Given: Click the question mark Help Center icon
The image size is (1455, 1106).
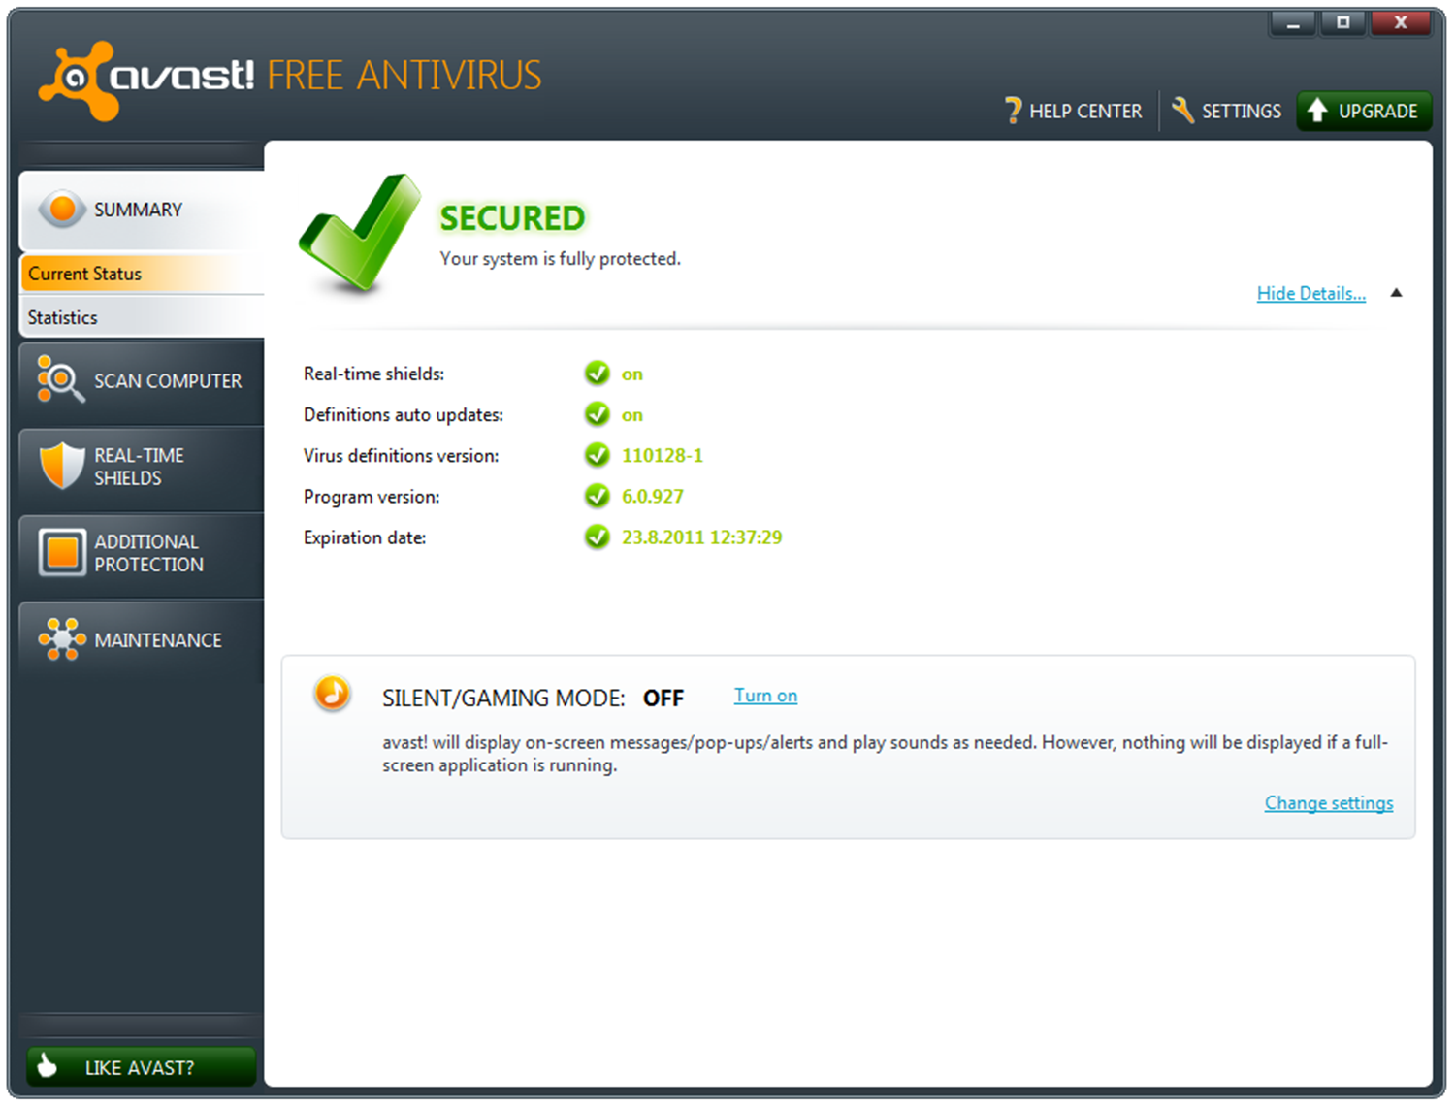Looking at the screenshot, I should (x=1013, y=110).
